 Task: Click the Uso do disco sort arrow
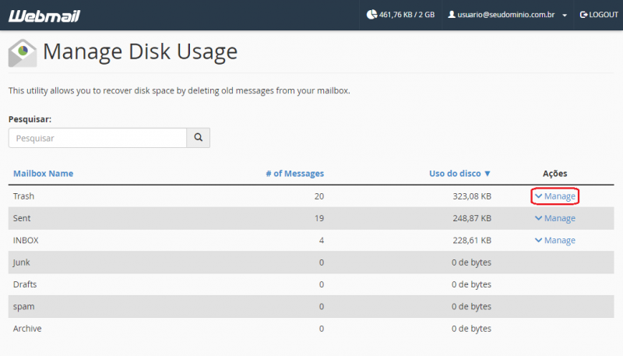pyautogui.click(x=487, y=174)
